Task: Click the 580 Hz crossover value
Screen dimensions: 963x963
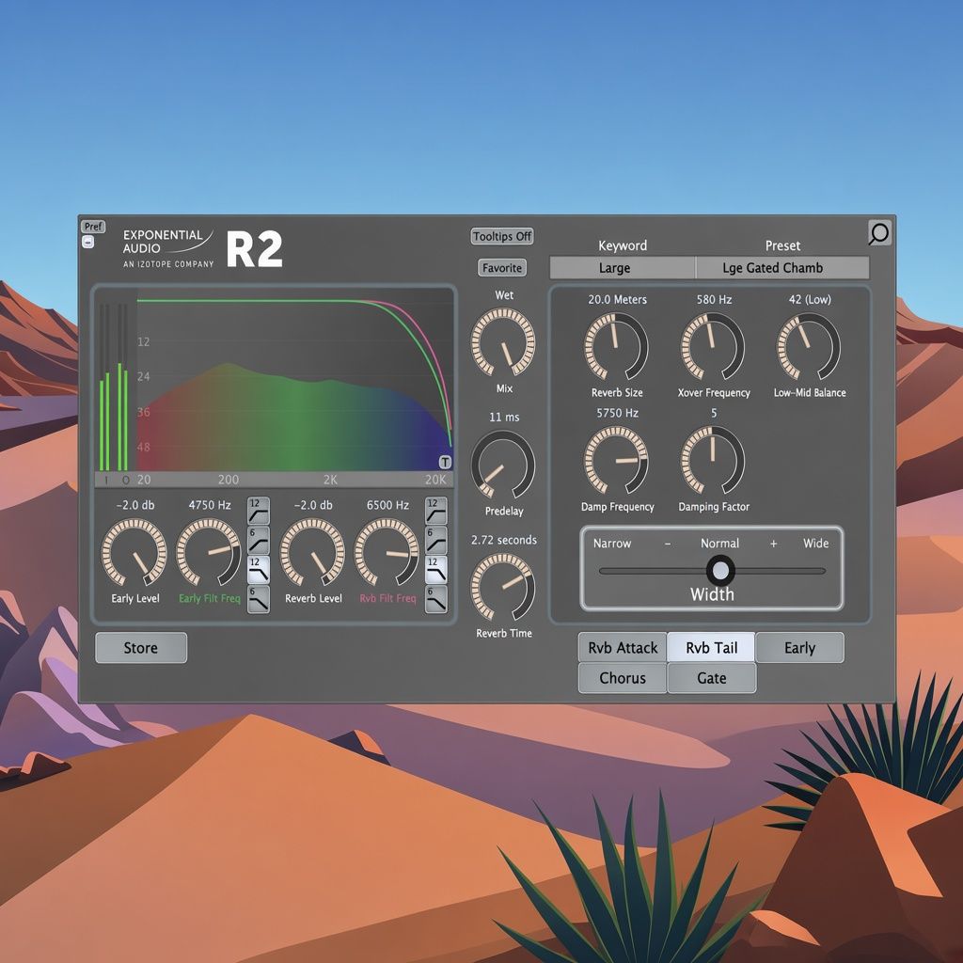Action: [714, 300]
